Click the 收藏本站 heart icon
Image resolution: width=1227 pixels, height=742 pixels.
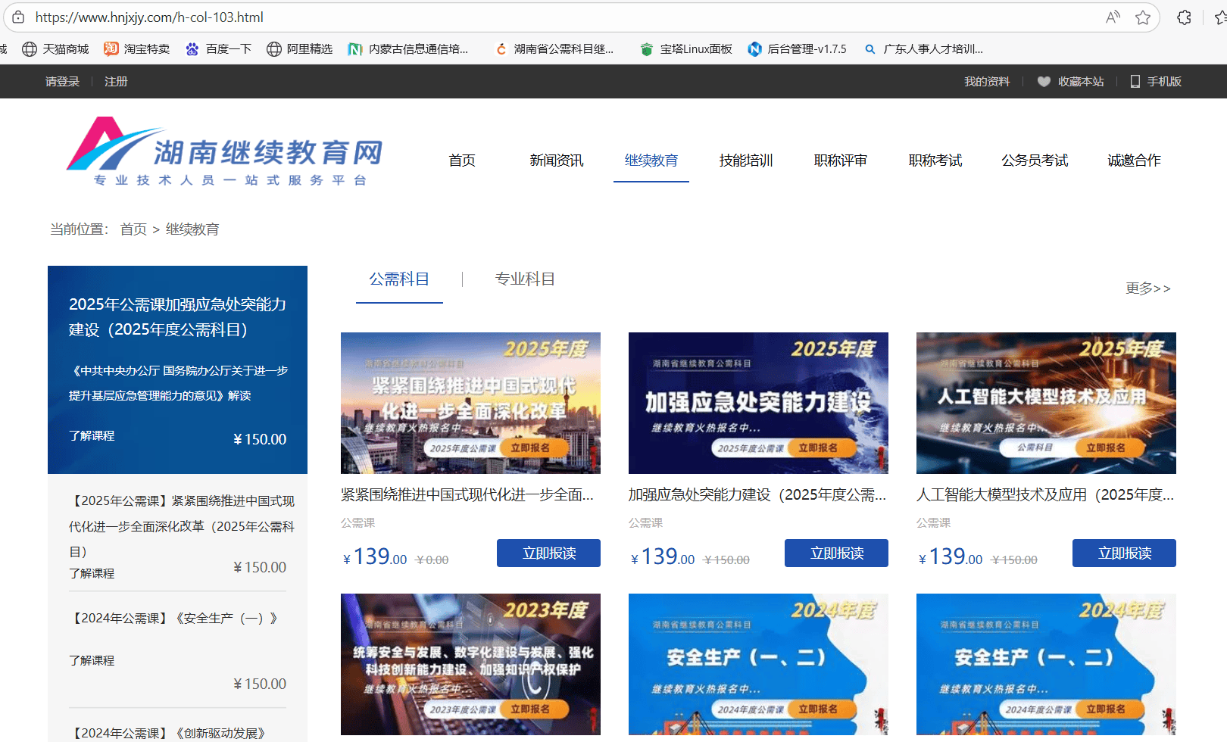click(1044, 81)
